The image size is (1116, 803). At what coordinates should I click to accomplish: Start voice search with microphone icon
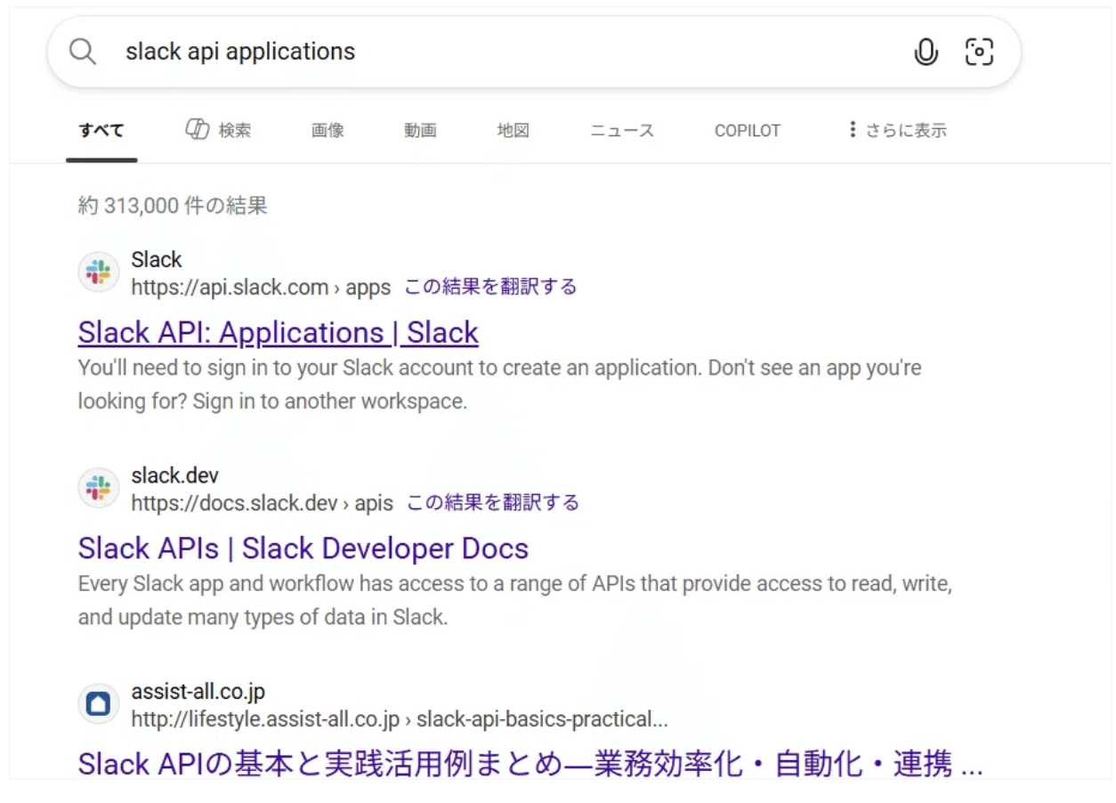click(x=926, y=53)
